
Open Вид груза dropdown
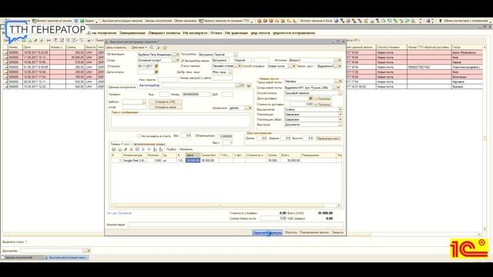[340, 125]
